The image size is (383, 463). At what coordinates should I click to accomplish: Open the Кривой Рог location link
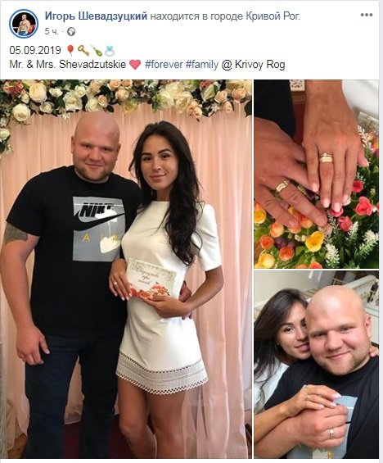(x=273, y=16)
